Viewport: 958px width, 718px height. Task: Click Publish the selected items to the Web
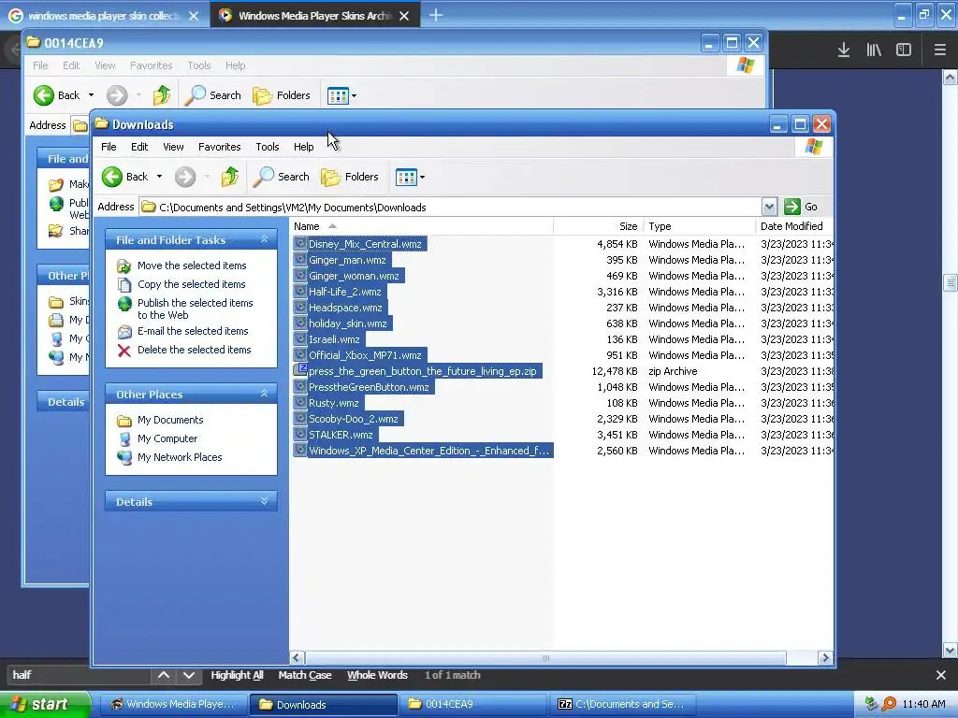tap(195, 309)
